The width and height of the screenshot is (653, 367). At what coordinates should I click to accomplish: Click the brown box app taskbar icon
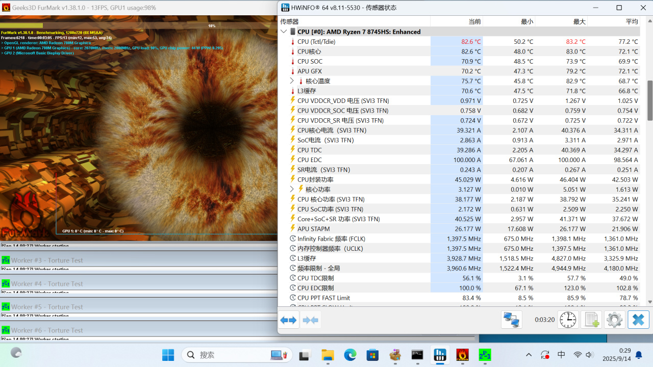click(395, 355)
